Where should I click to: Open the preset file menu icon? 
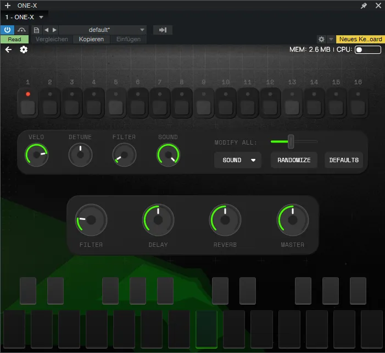[x=36, y=30]
